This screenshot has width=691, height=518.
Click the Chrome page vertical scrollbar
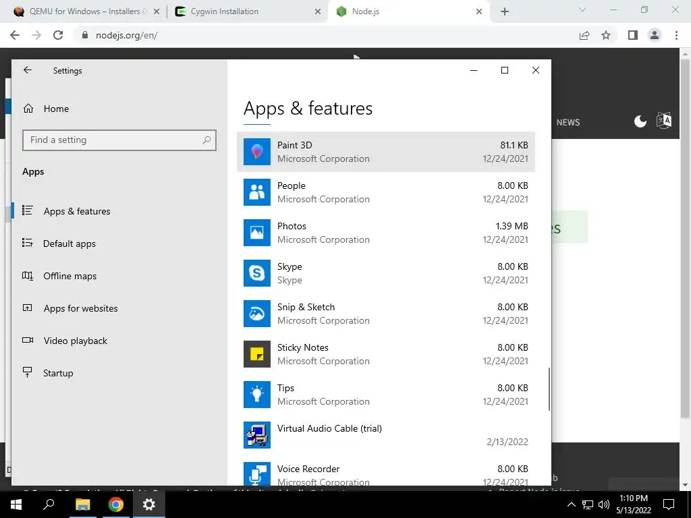coord(685,238)
